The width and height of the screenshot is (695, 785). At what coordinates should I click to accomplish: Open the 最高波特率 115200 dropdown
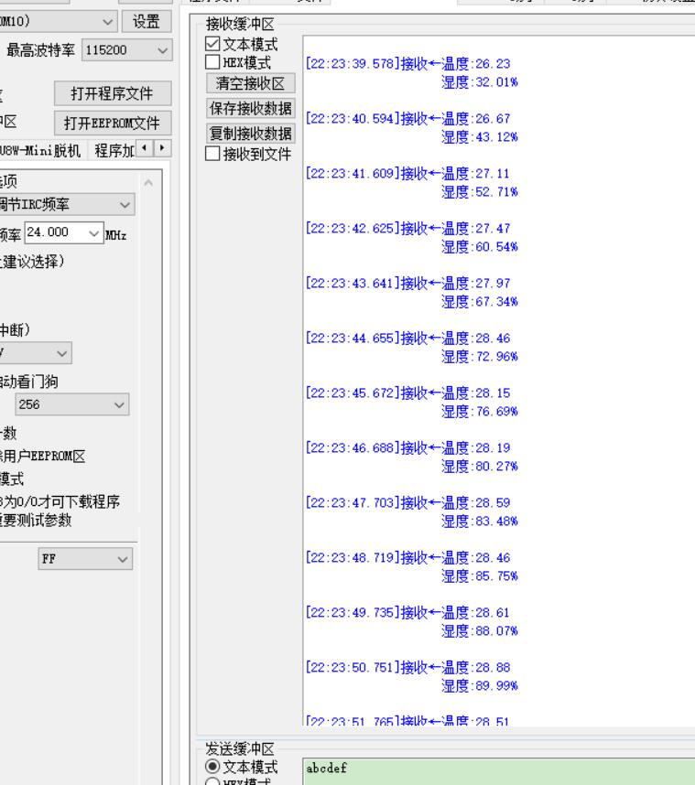[126, 50]
